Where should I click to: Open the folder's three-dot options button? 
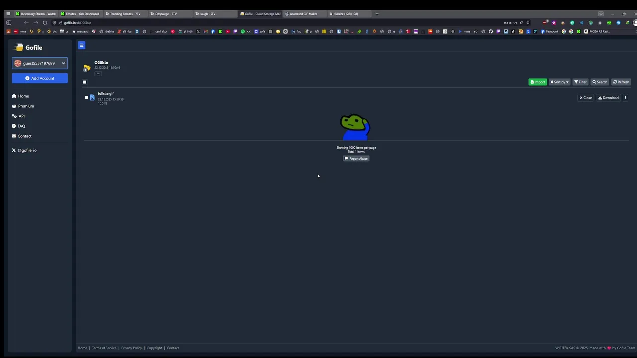click(x=98, y=74)
